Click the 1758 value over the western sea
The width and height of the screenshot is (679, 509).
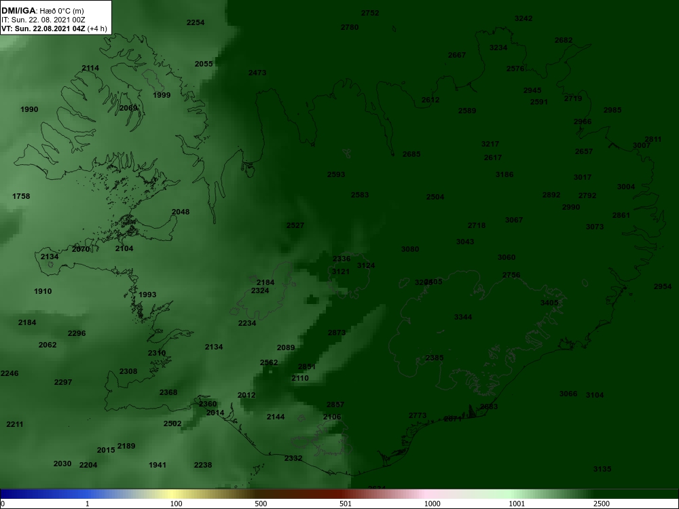click(x=21, y=197)
